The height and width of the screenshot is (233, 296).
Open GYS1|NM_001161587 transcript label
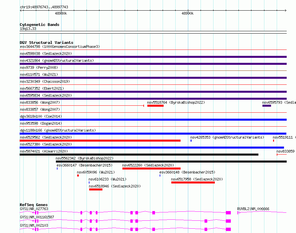coord(37,217)
